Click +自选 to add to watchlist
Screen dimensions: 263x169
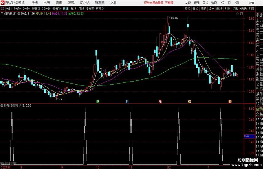coord(243,9)
